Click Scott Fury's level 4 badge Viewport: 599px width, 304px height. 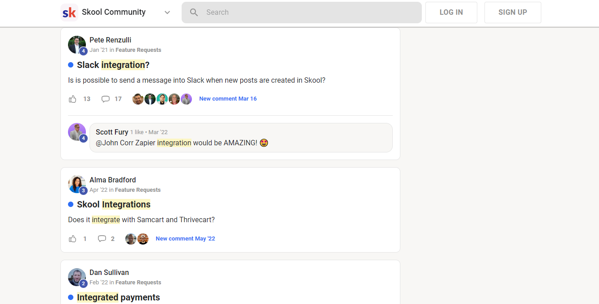pyautogui.click(x=83, y=138)
